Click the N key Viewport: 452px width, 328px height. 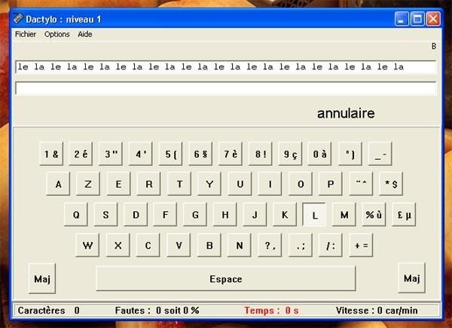240,245
